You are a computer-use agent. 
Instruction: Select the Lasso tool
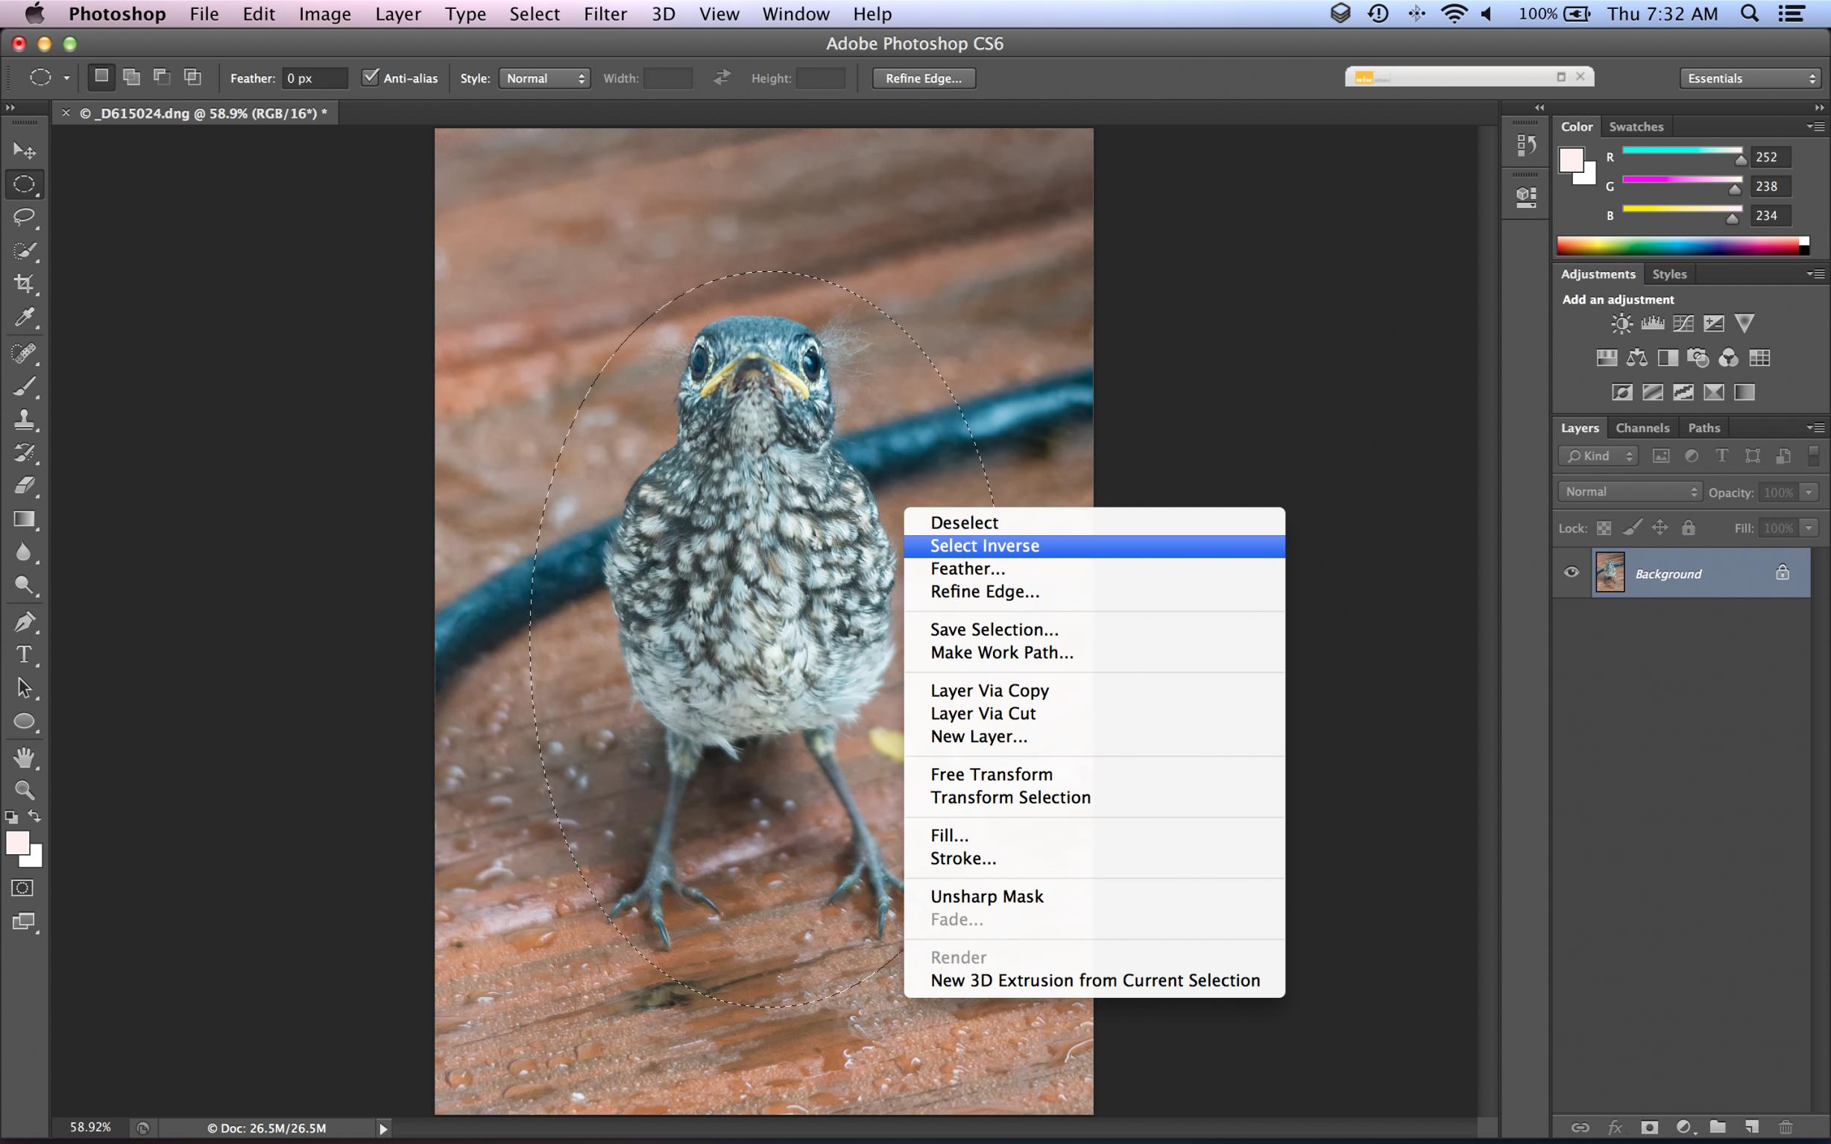point(24,217)
